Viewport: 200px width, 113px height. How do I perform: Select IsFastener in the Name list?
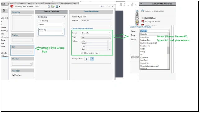(x=144, y=58)
